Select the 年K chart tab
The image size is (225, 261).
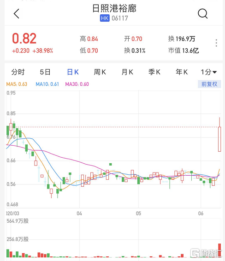(182, 72)
